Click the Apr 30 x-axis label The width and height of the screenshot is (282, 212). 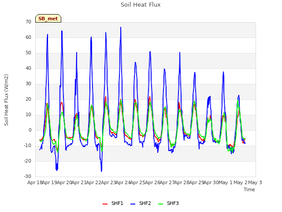click(x=211, y=182)
